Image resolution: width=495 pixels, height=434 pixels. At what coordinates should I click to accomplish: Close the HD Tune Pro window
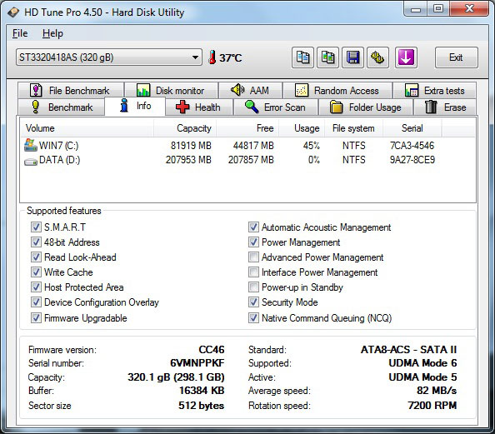(x=470, y=8)
